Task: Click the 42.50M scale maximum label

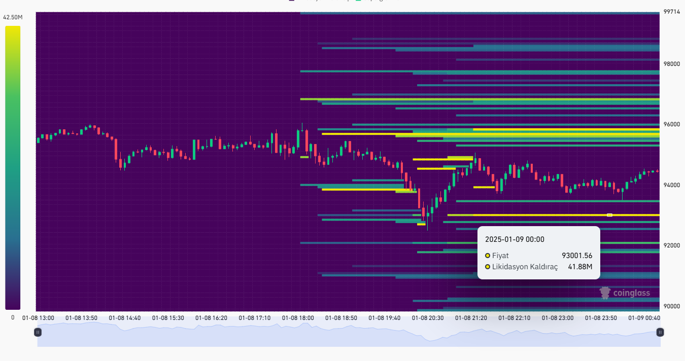Action: pos(13,17)
